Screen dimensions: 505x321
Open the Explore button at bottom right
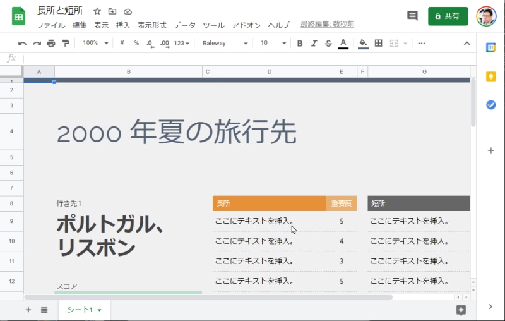click(x=461, y=310)
